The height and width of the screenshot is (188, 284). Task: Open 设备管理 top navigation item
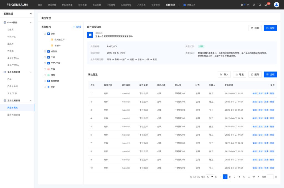(x=156, y=5)
